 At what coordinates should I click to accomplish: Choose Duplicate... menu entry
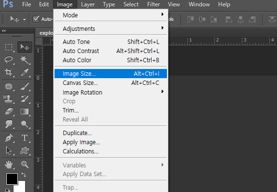(111, 133)
